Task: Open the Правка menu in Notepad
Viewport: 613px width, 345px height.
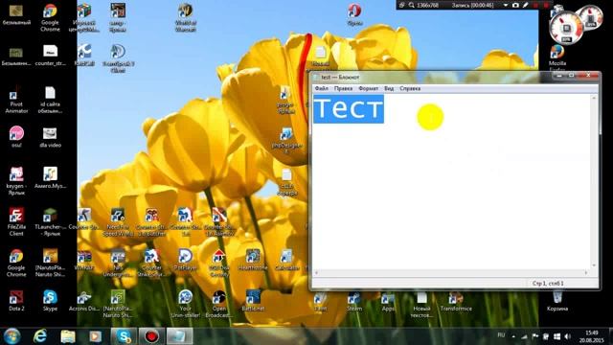Action: (x=343, y=88)
